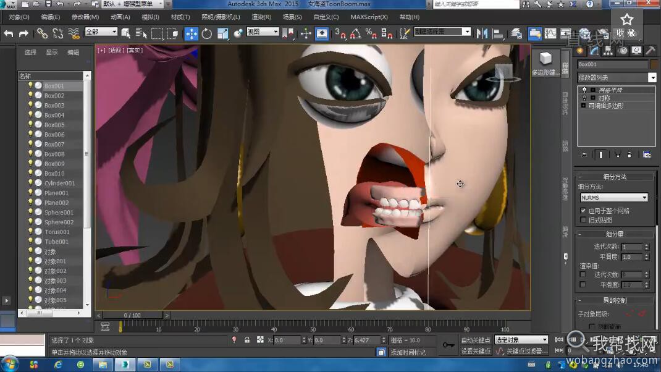Click the 设置关键点 button
661x372 pixels.
pyautogui.click(x=476, y=351)
